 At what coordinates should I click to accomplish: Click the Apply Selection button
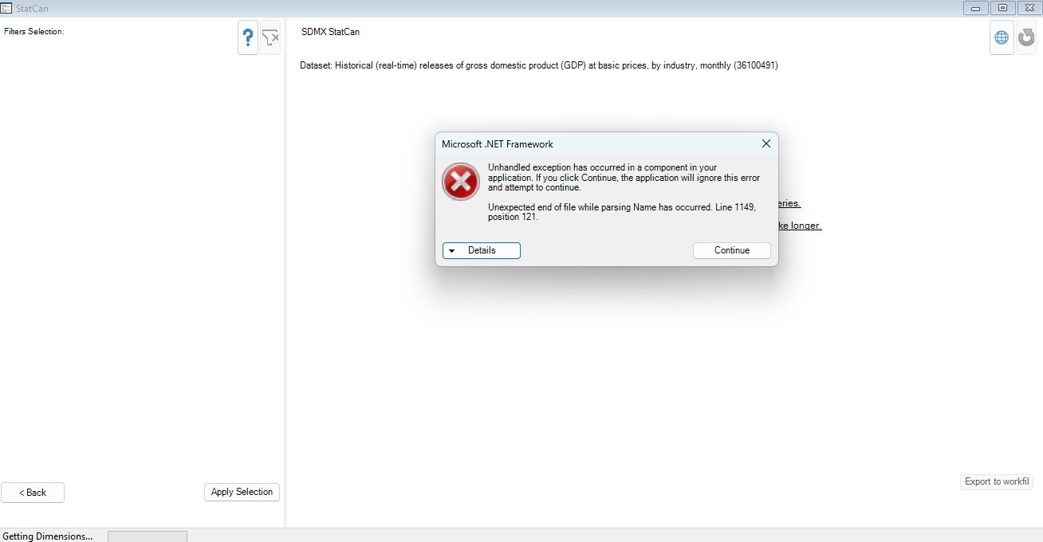(242, 492)
